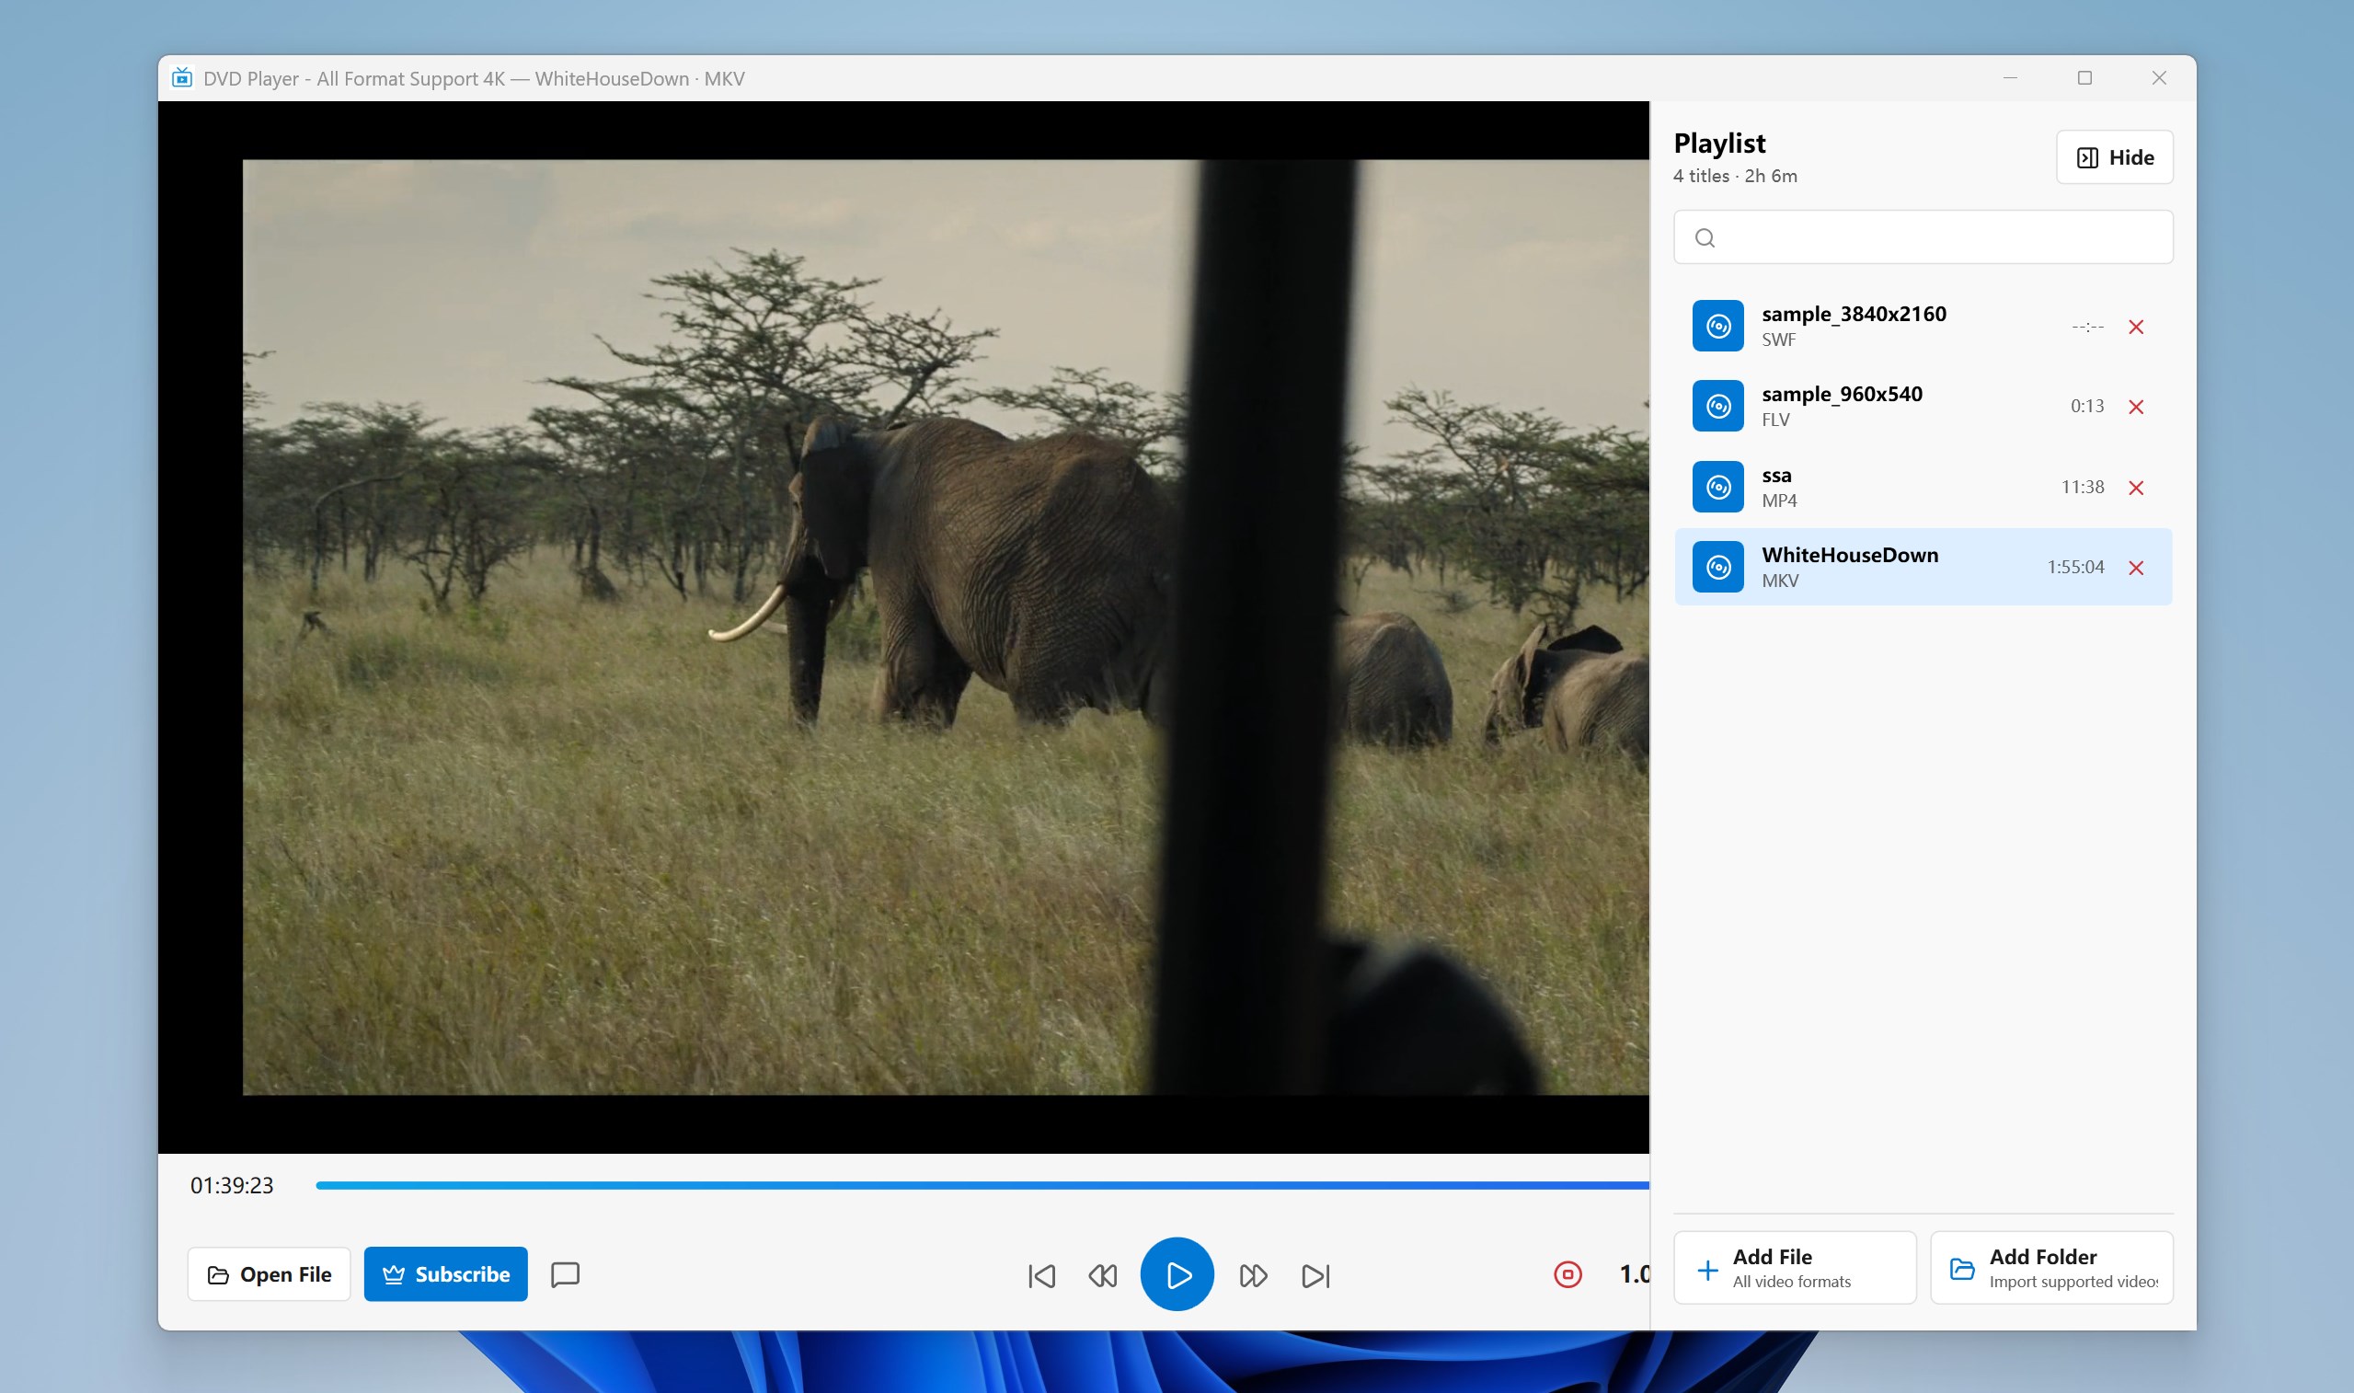This screenshot has width=2354, height=1393.
Task: Remove sample_960x540 from playlist
Action: coord(2136,407)
